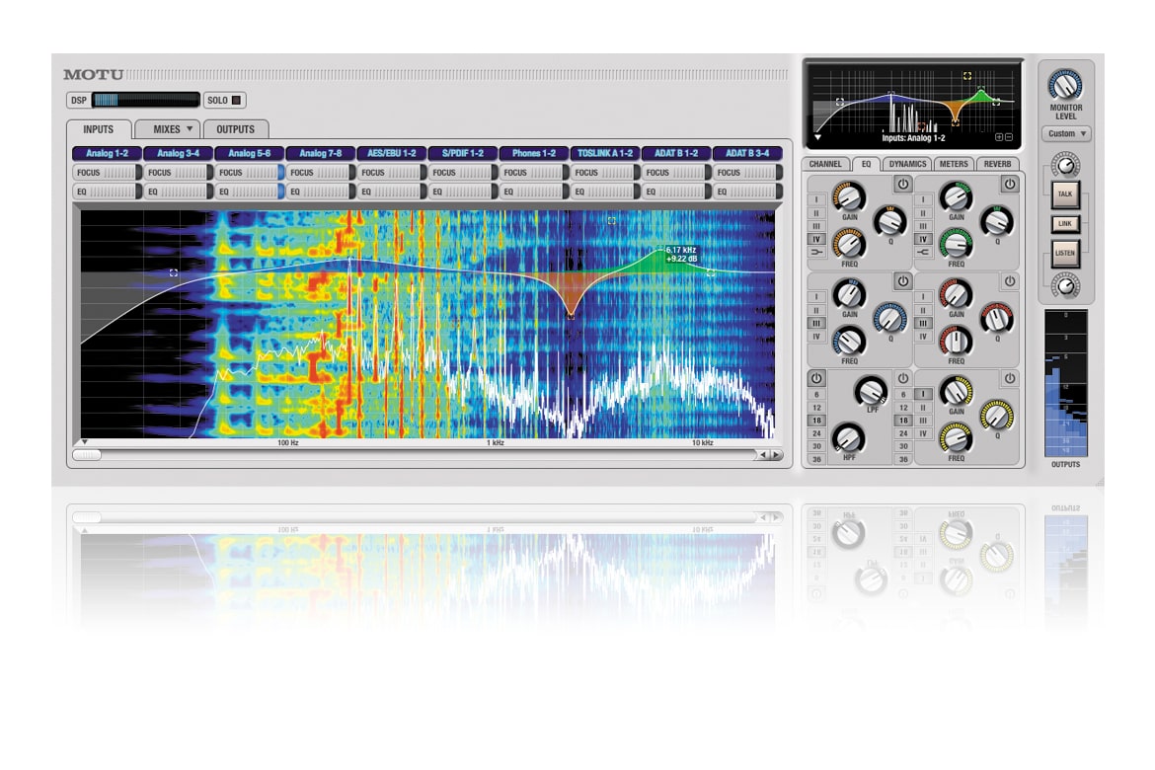Click the Monitor Level knob
The height and width of the screenshot is (770, 1155).
[x=1065, y=84]
